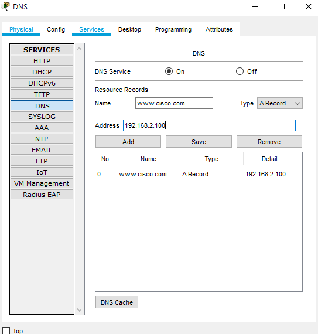Click the A Record cell in the table
Image resolution: width=318 pixels, height=334 pixels.
[195, 174]
